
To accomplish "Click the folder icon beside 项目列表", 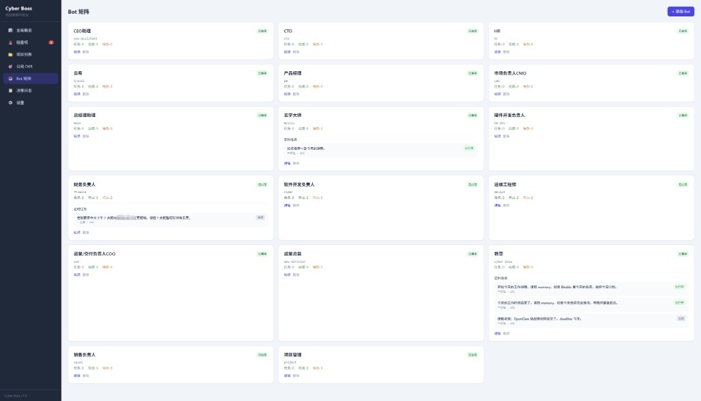I will point(10,55).
